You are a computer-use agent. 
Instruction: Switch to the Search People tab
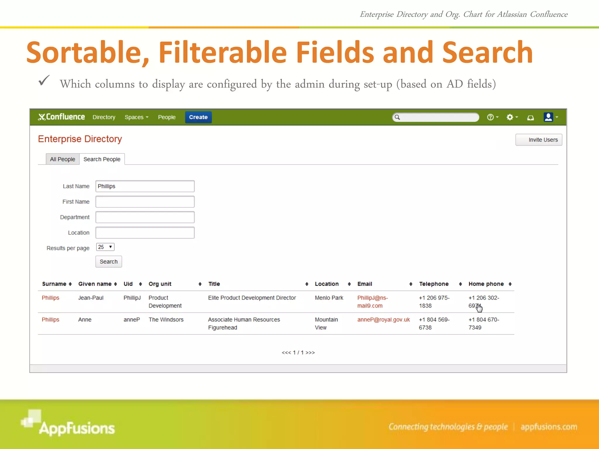click(x=102, y=159)
